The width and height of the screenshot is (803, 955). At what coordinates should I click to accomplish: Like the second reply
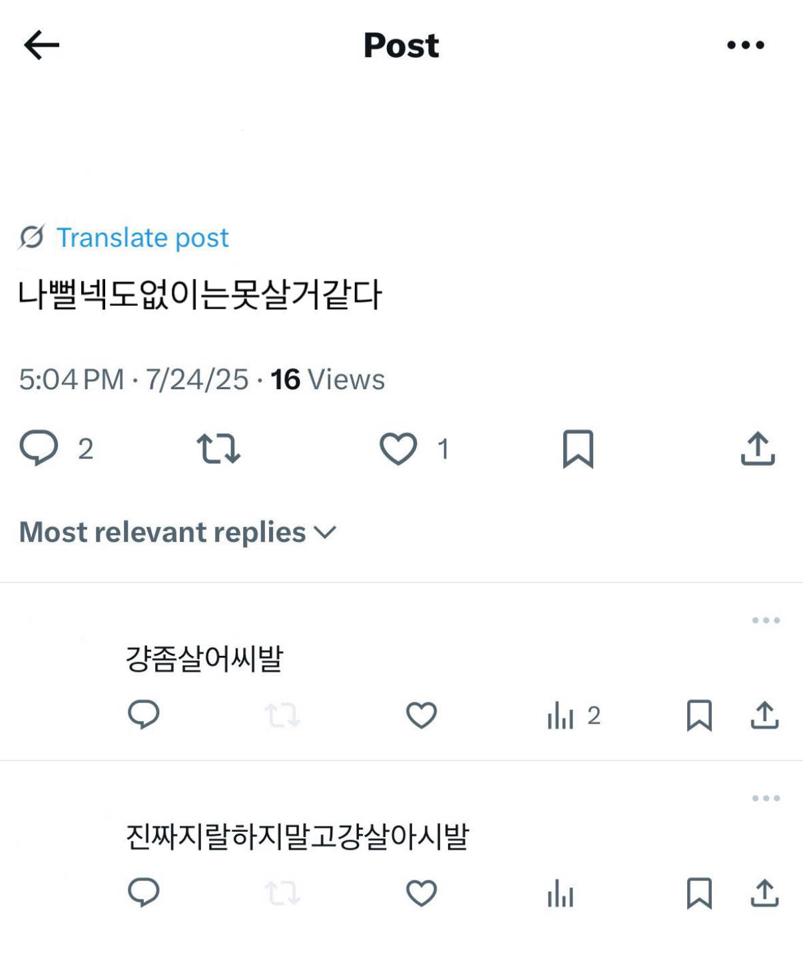tap(421, 893)
